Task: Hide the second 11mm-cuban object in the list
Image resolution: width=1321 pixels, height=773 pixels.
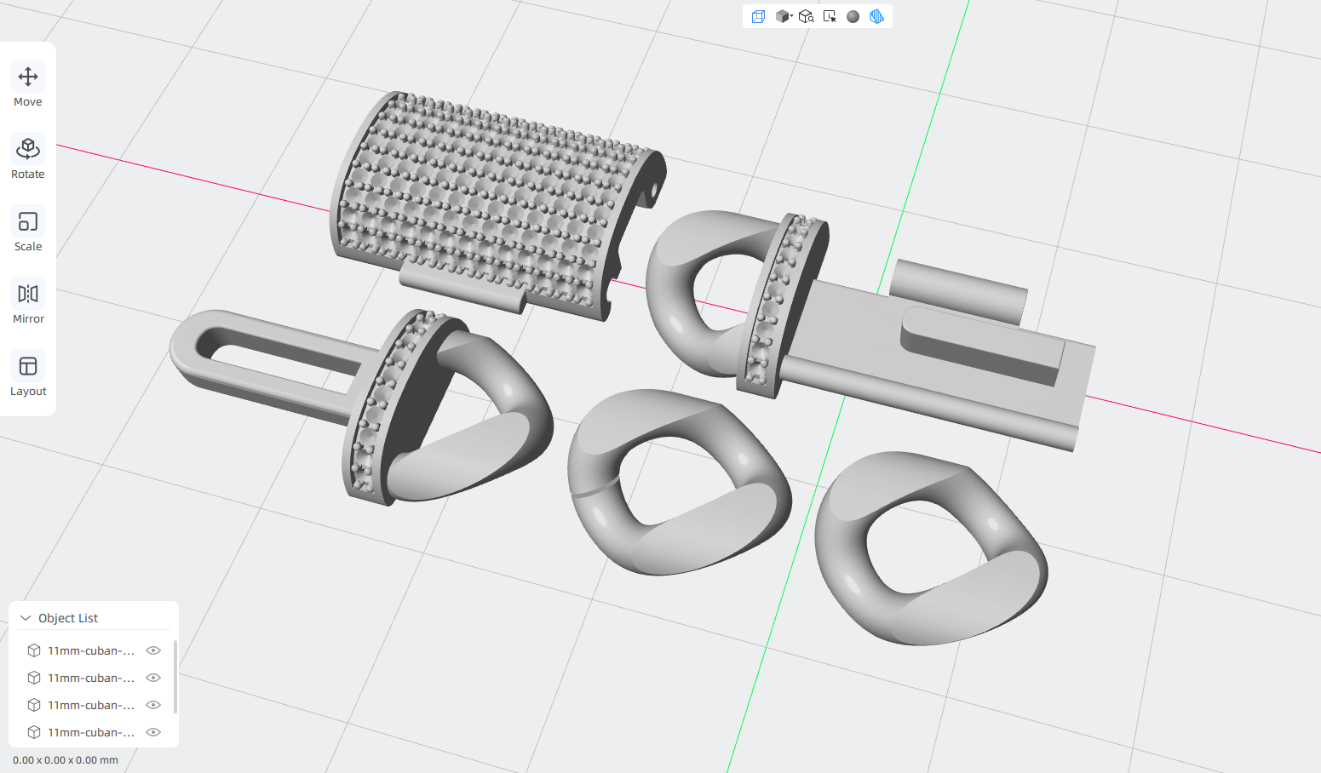Action: click(x=153, y=678)
